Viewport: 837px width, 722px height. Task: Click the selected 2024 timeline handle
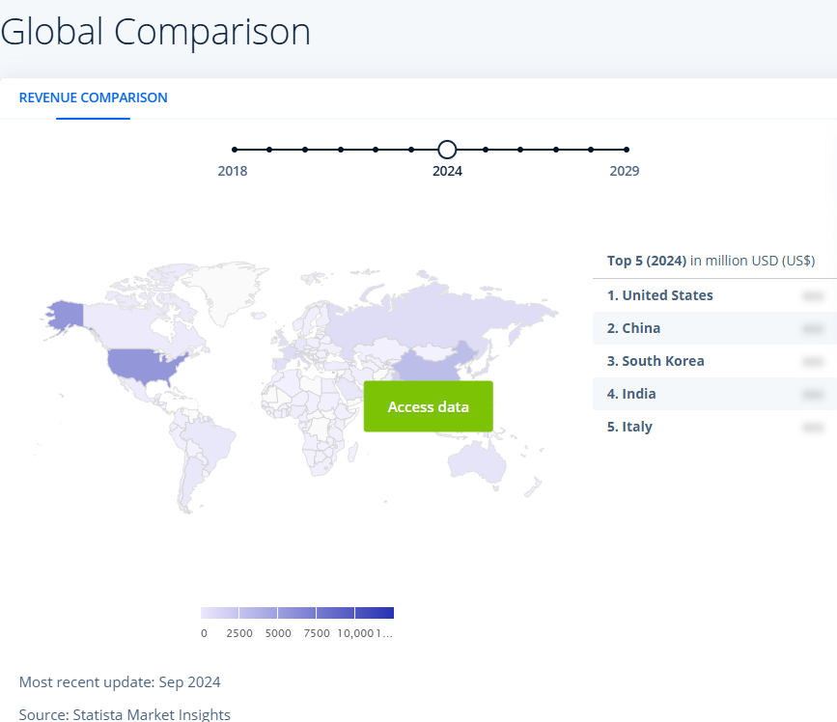coord(447,150)
